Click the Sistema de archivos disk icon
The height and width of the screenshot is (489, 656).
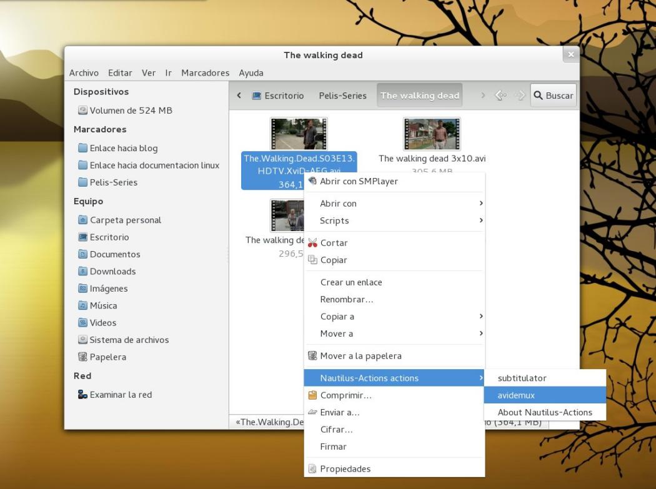[x=83, y=340]
